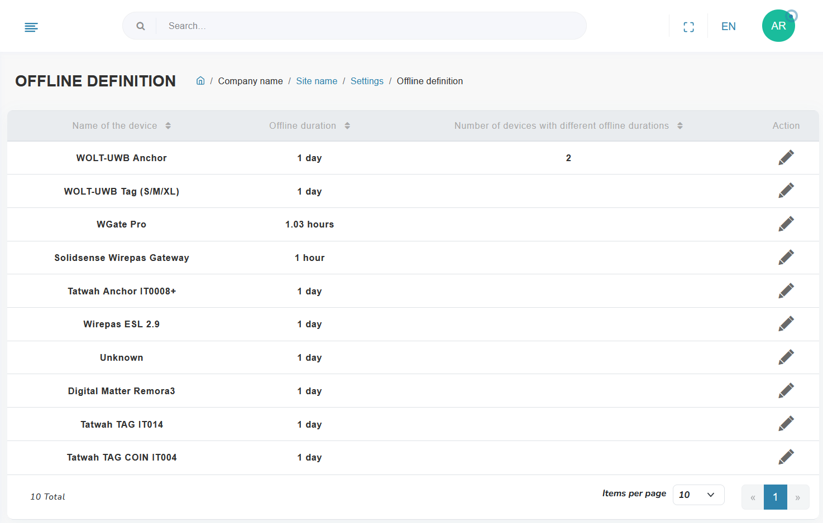
Task: Open Site name breadcrumb link
Action: point(317,81)
